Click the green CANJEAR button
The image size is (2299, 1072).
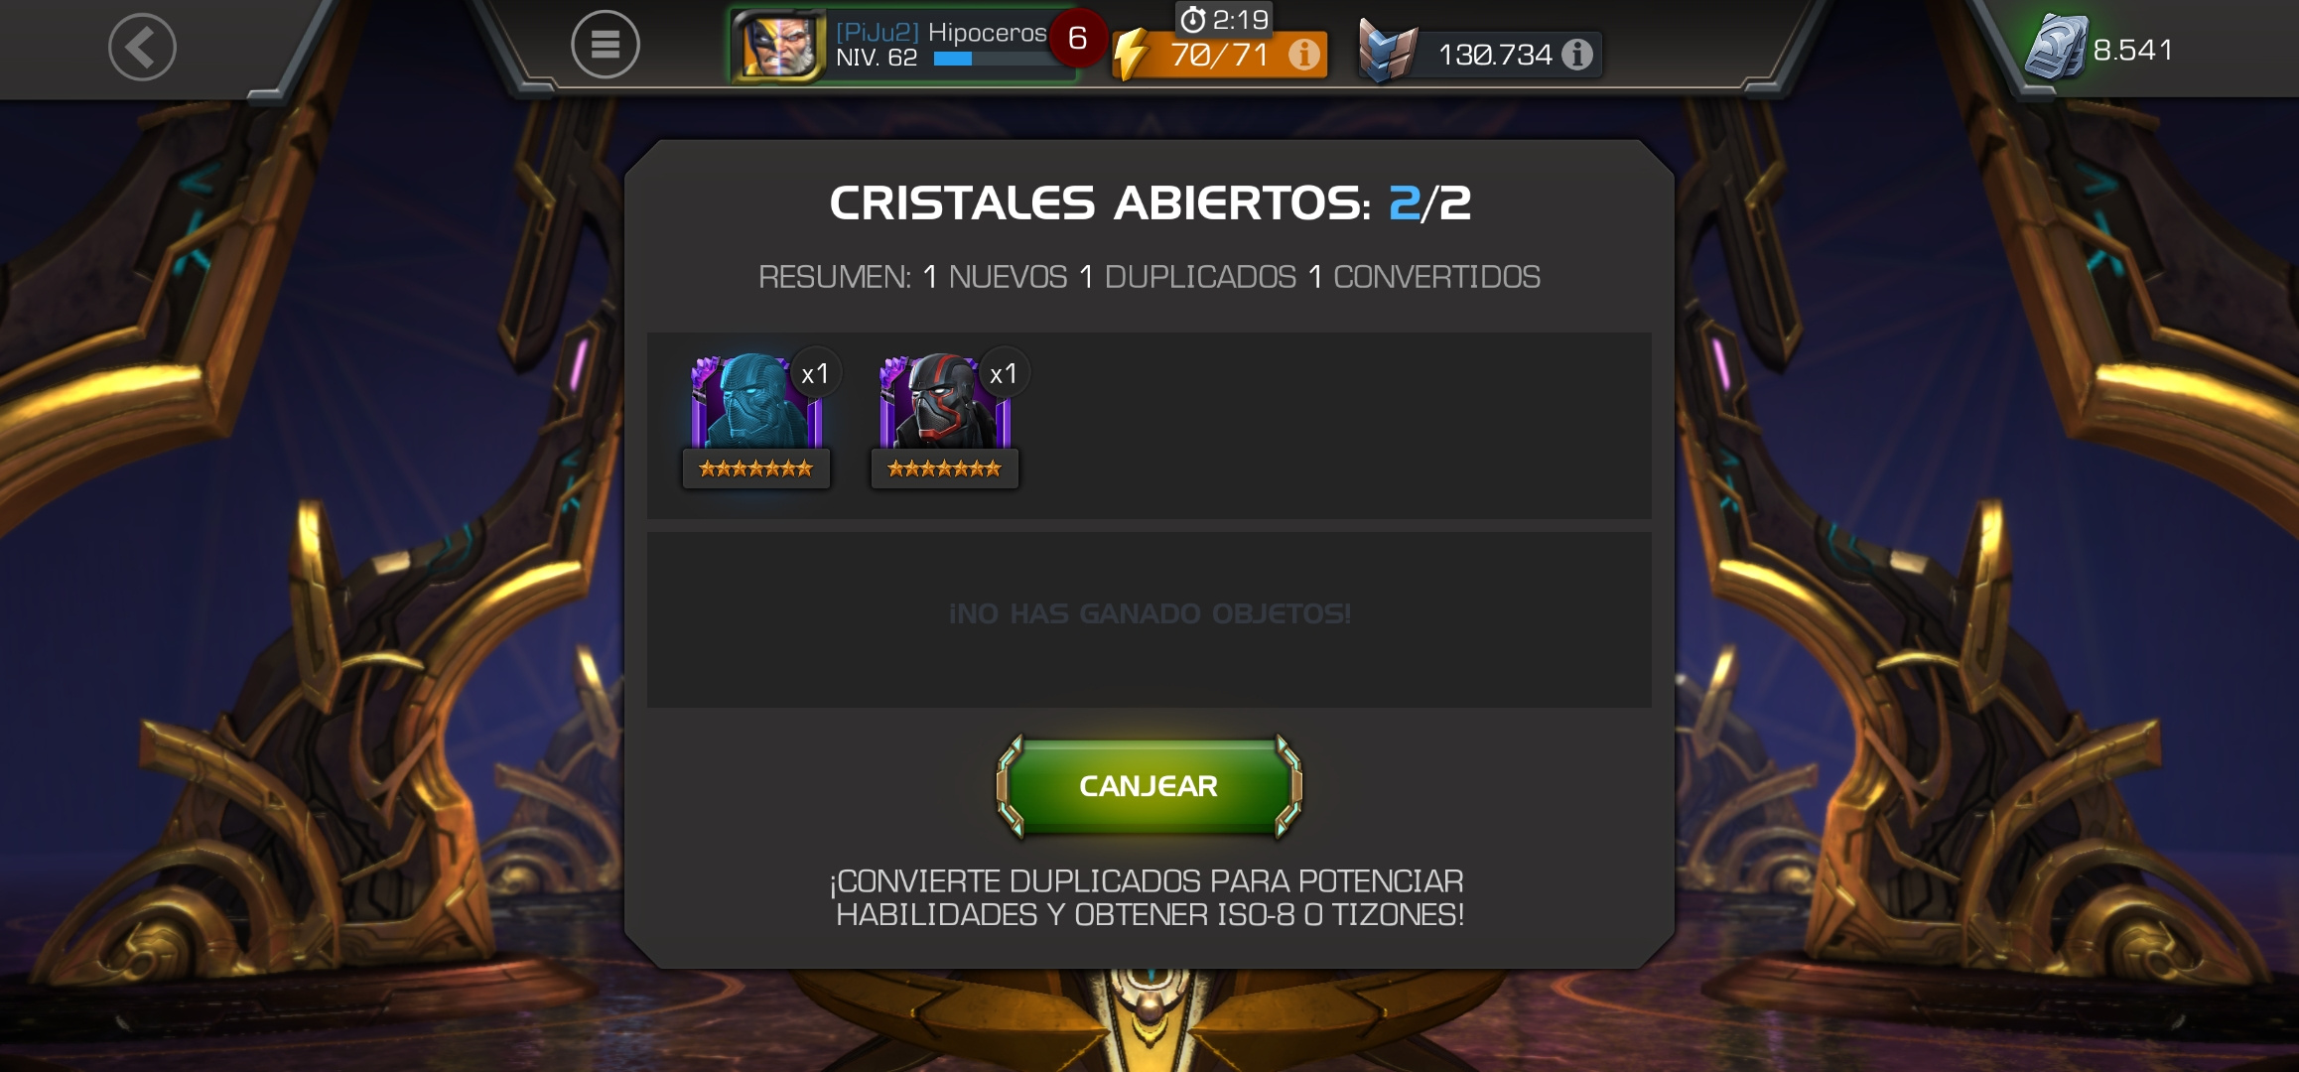[x=1149, y=786]
